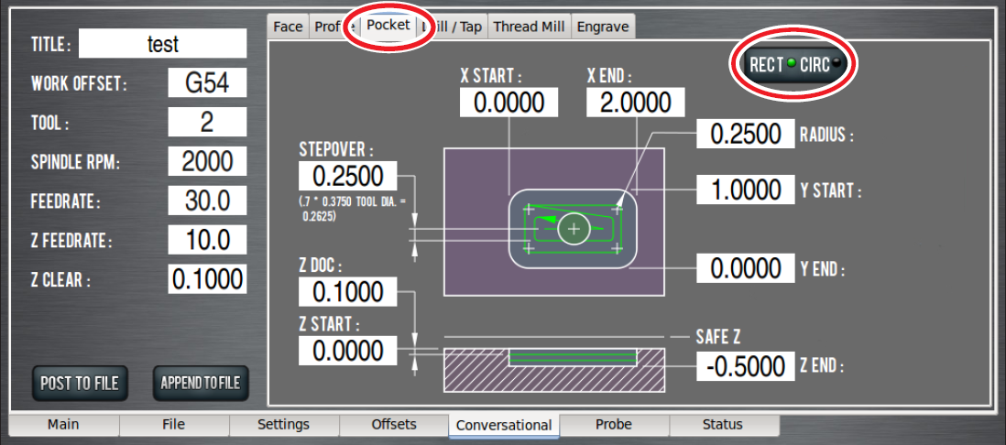Edit the Work Offset G54 field

[207, 83]
